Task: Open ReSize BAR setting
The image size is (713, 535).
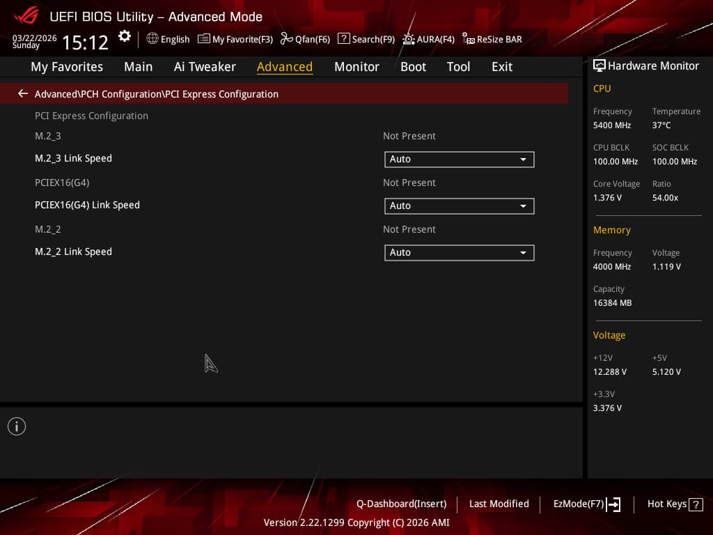Action: (x=492, y=39)
